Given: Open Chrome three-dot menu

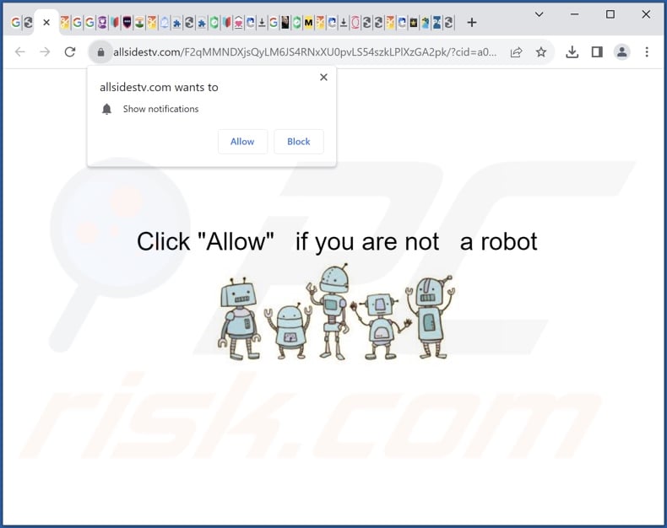Looking at the screenshot, I should point(647,51).
